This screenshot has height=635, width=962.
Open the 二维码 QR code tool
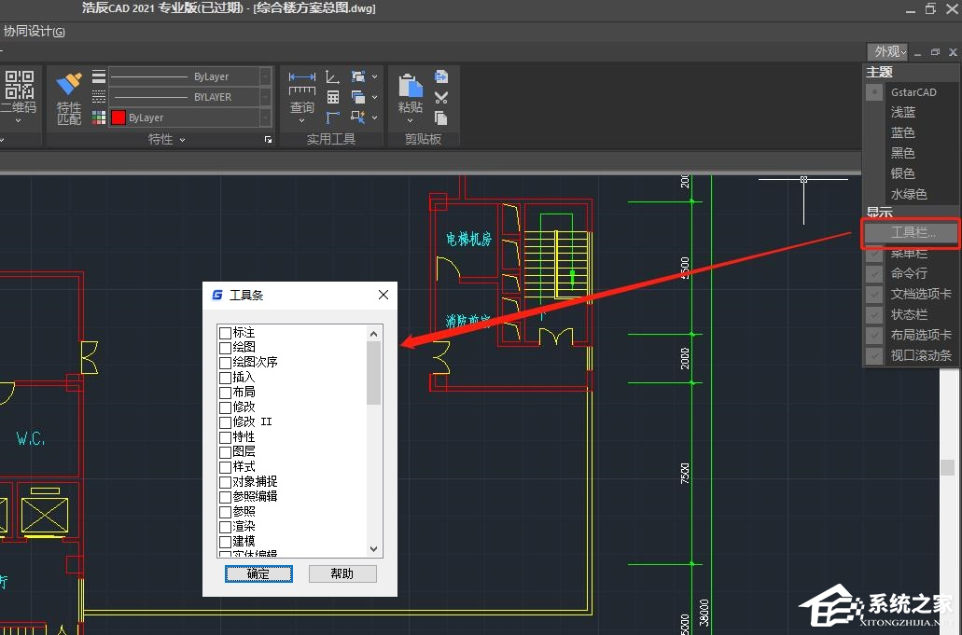[x=19, y=85]
